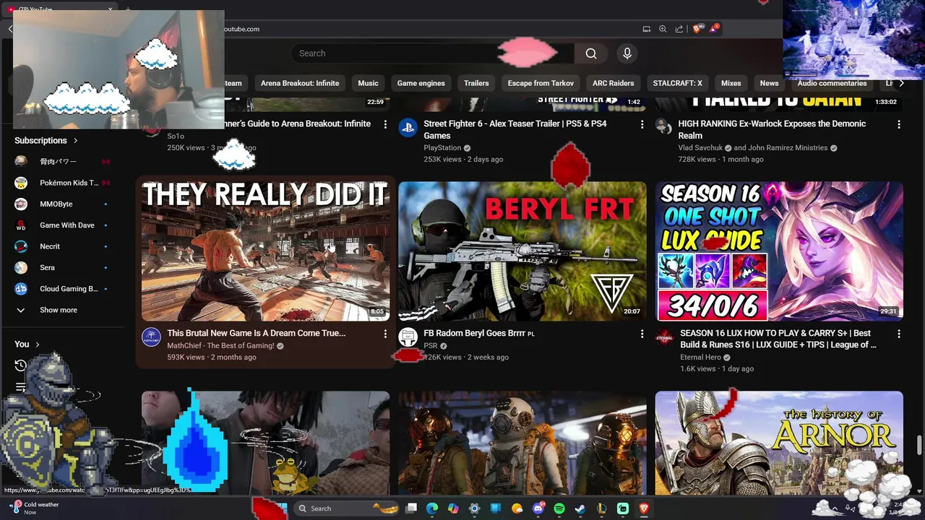Select the Escape from Tarkov chip
The width and height of the screenshot is (925, 520).
click(x=541, y=83)
